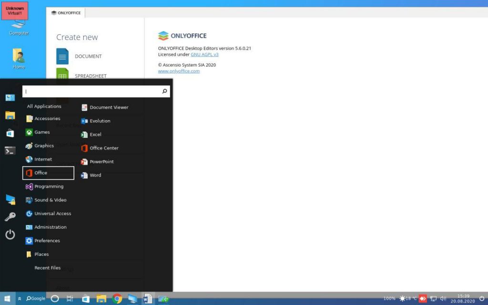Open the www.onlyoffice.com link
The height and width of the screenshot is (305, 488).
tap(179, 71)
